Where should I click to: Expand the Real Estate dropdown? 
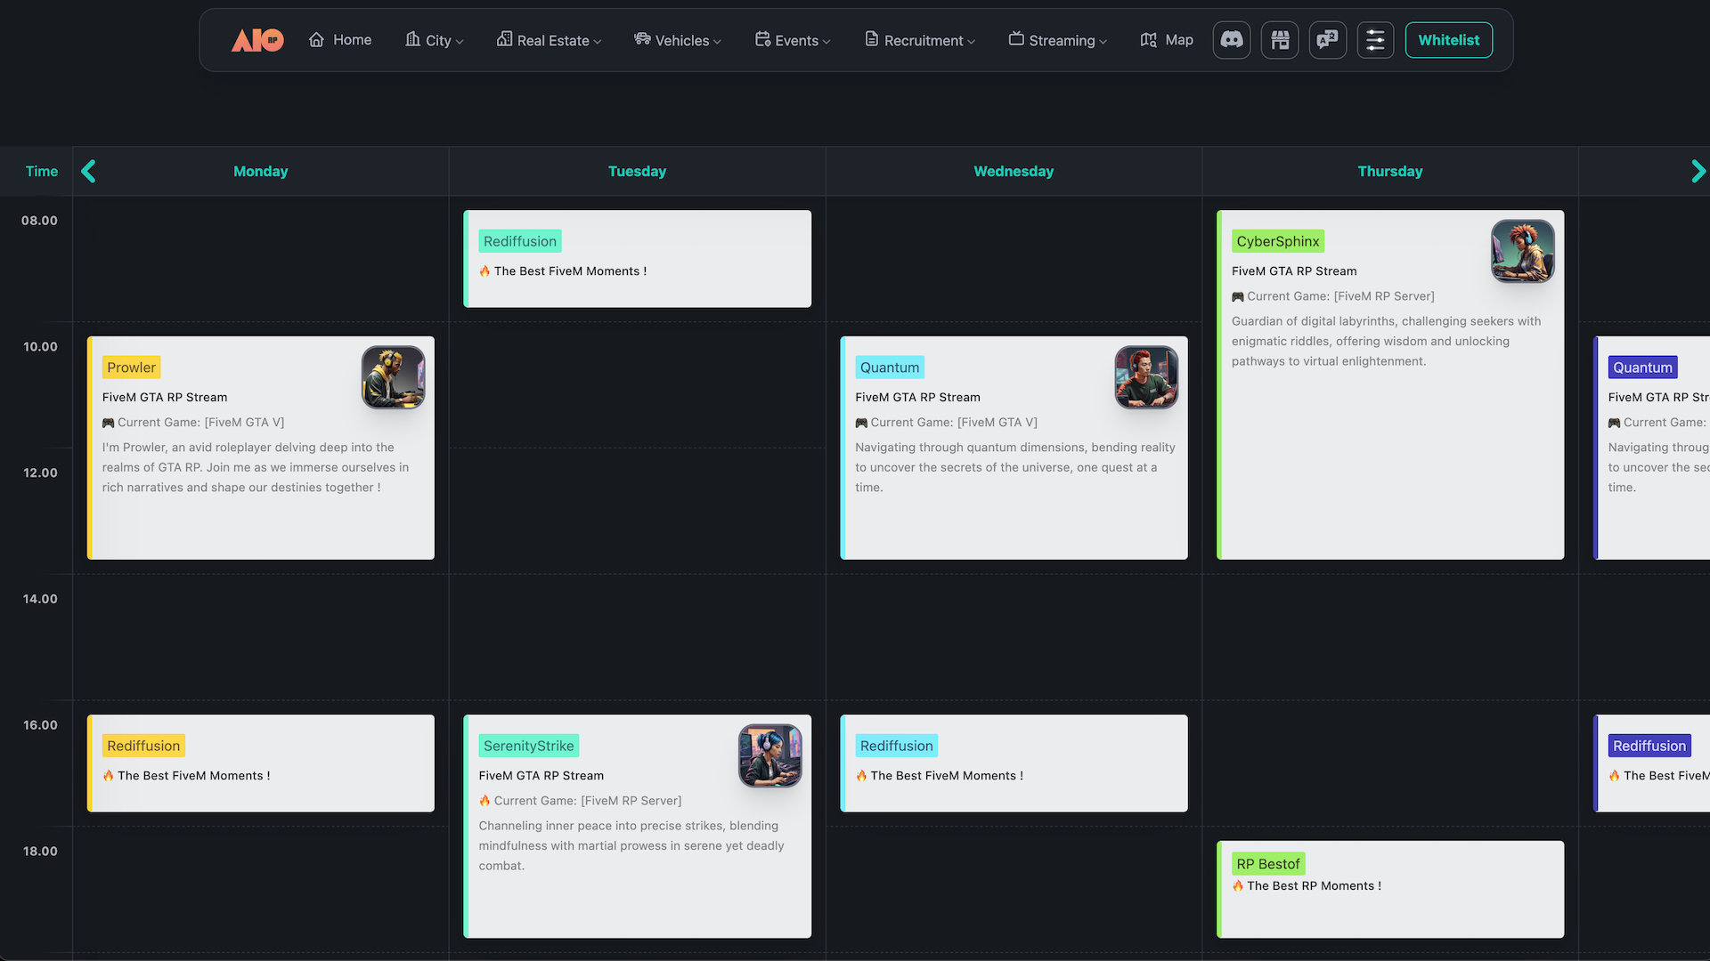[x=549, y=40]
